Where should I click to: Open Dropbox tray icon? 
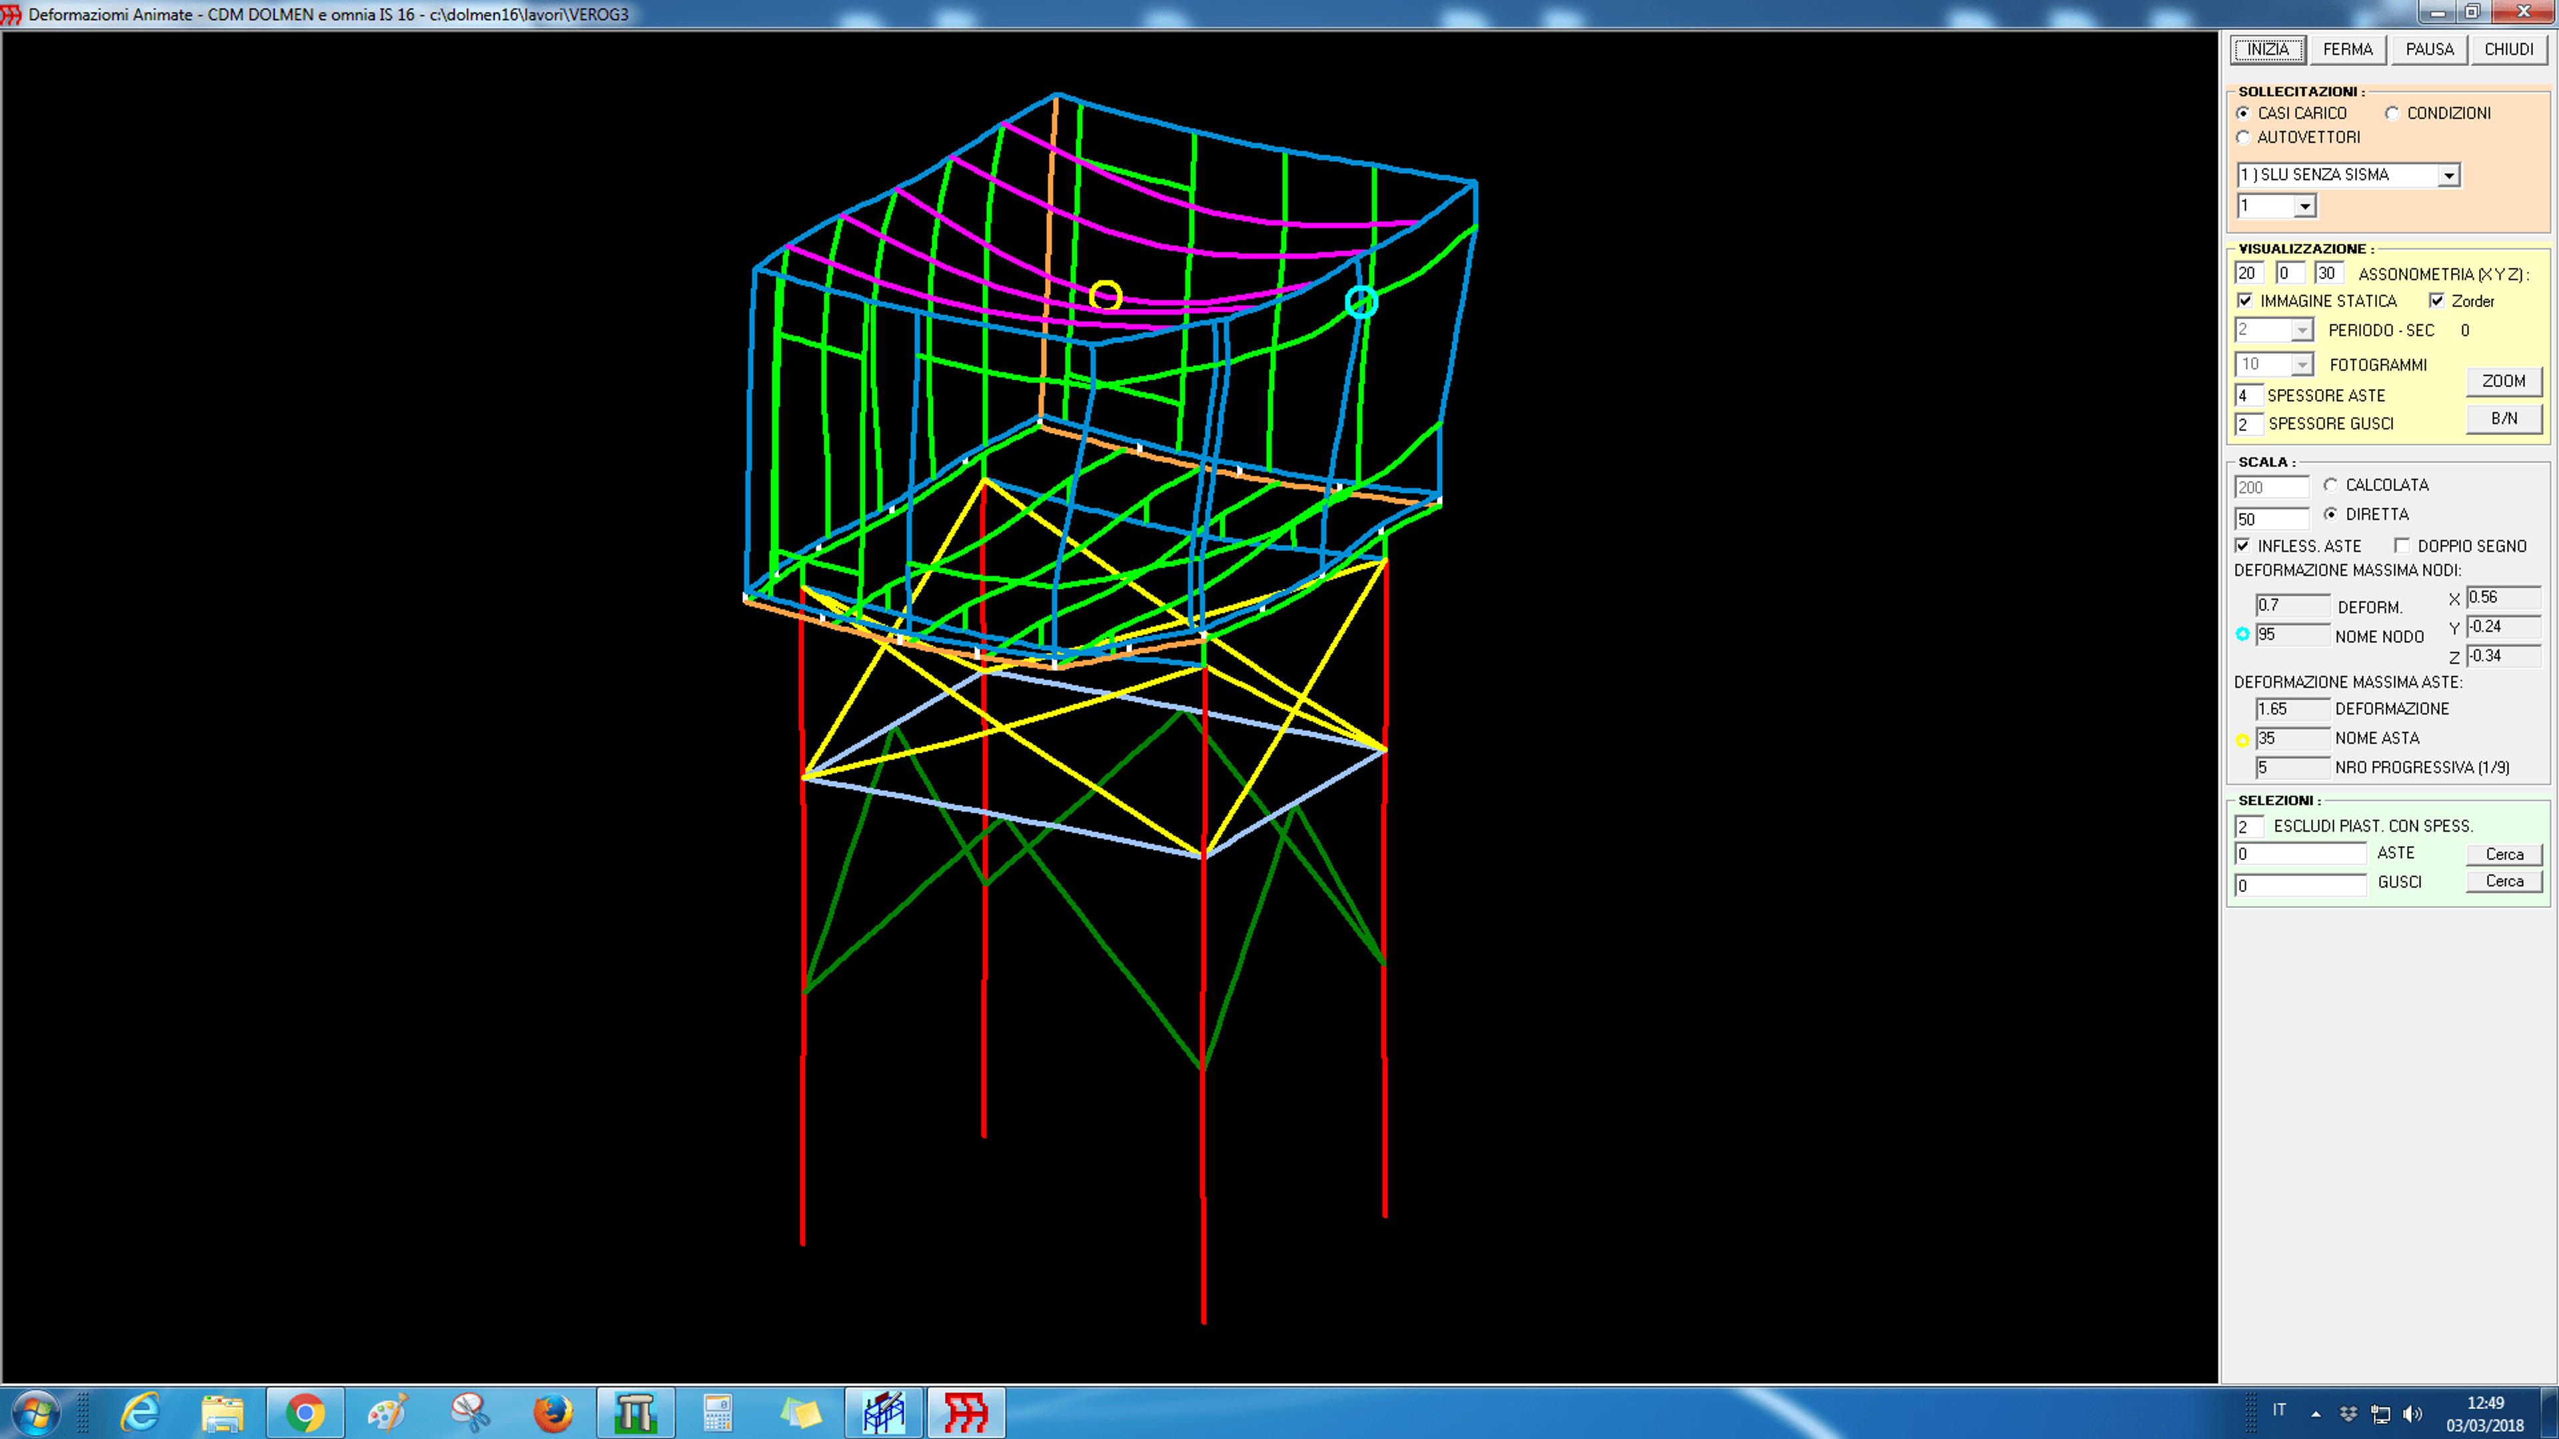pyautogui.click(x=2348, y=1413)
